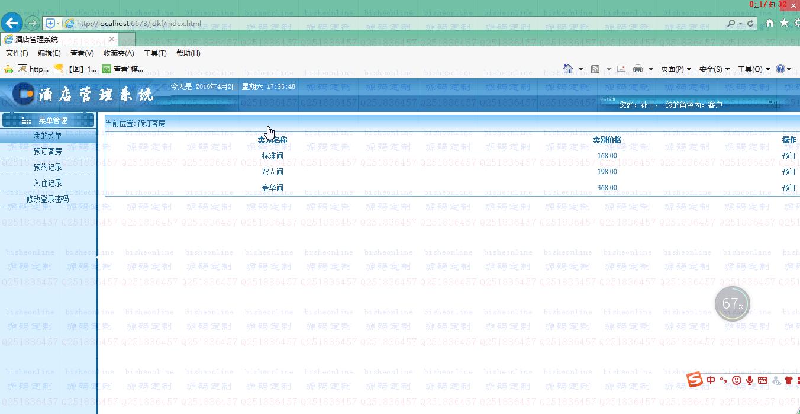The image size is (800, 414).
Task: Open 我的菜单 in the sidebar
Action: coord(47,136)
